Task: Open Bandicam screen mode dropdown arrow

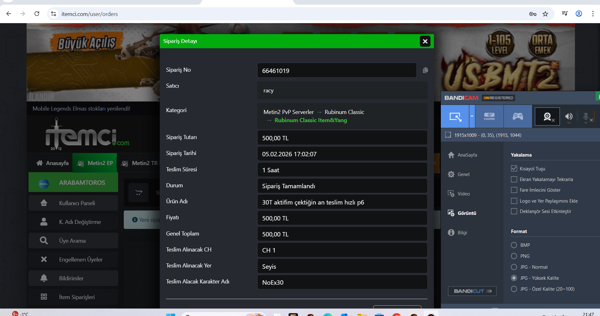Action: click(x=472, y=117)
